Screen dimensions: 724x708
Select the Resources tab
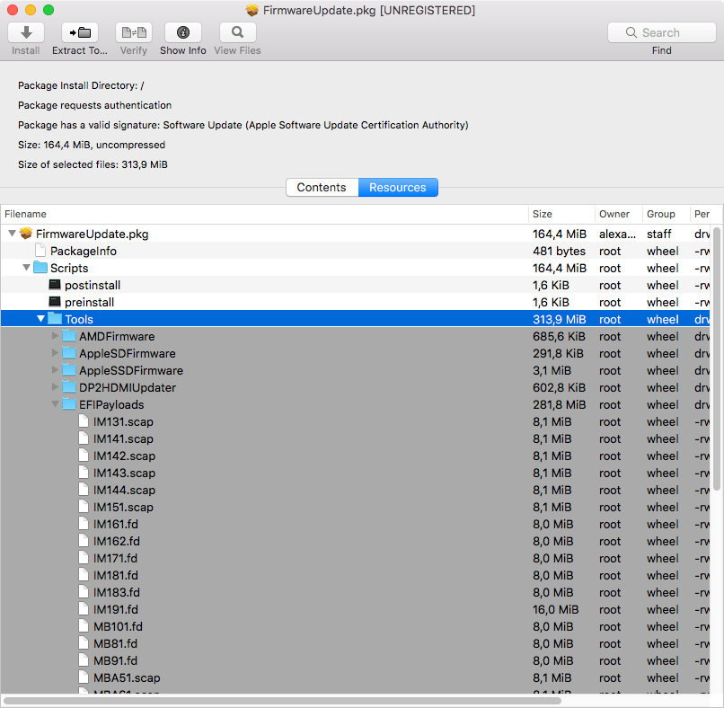398,188
